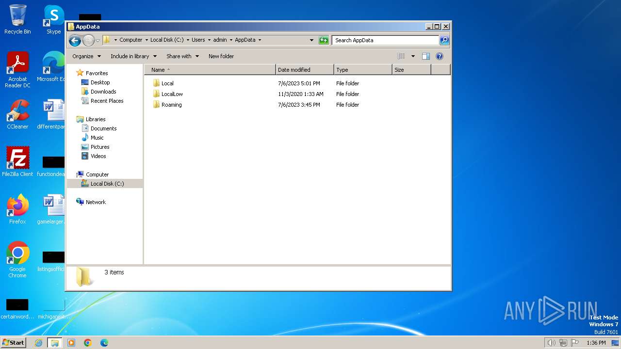
Task: Click Windows Explorer taskbar button
Action: click(x=55, y=343)
